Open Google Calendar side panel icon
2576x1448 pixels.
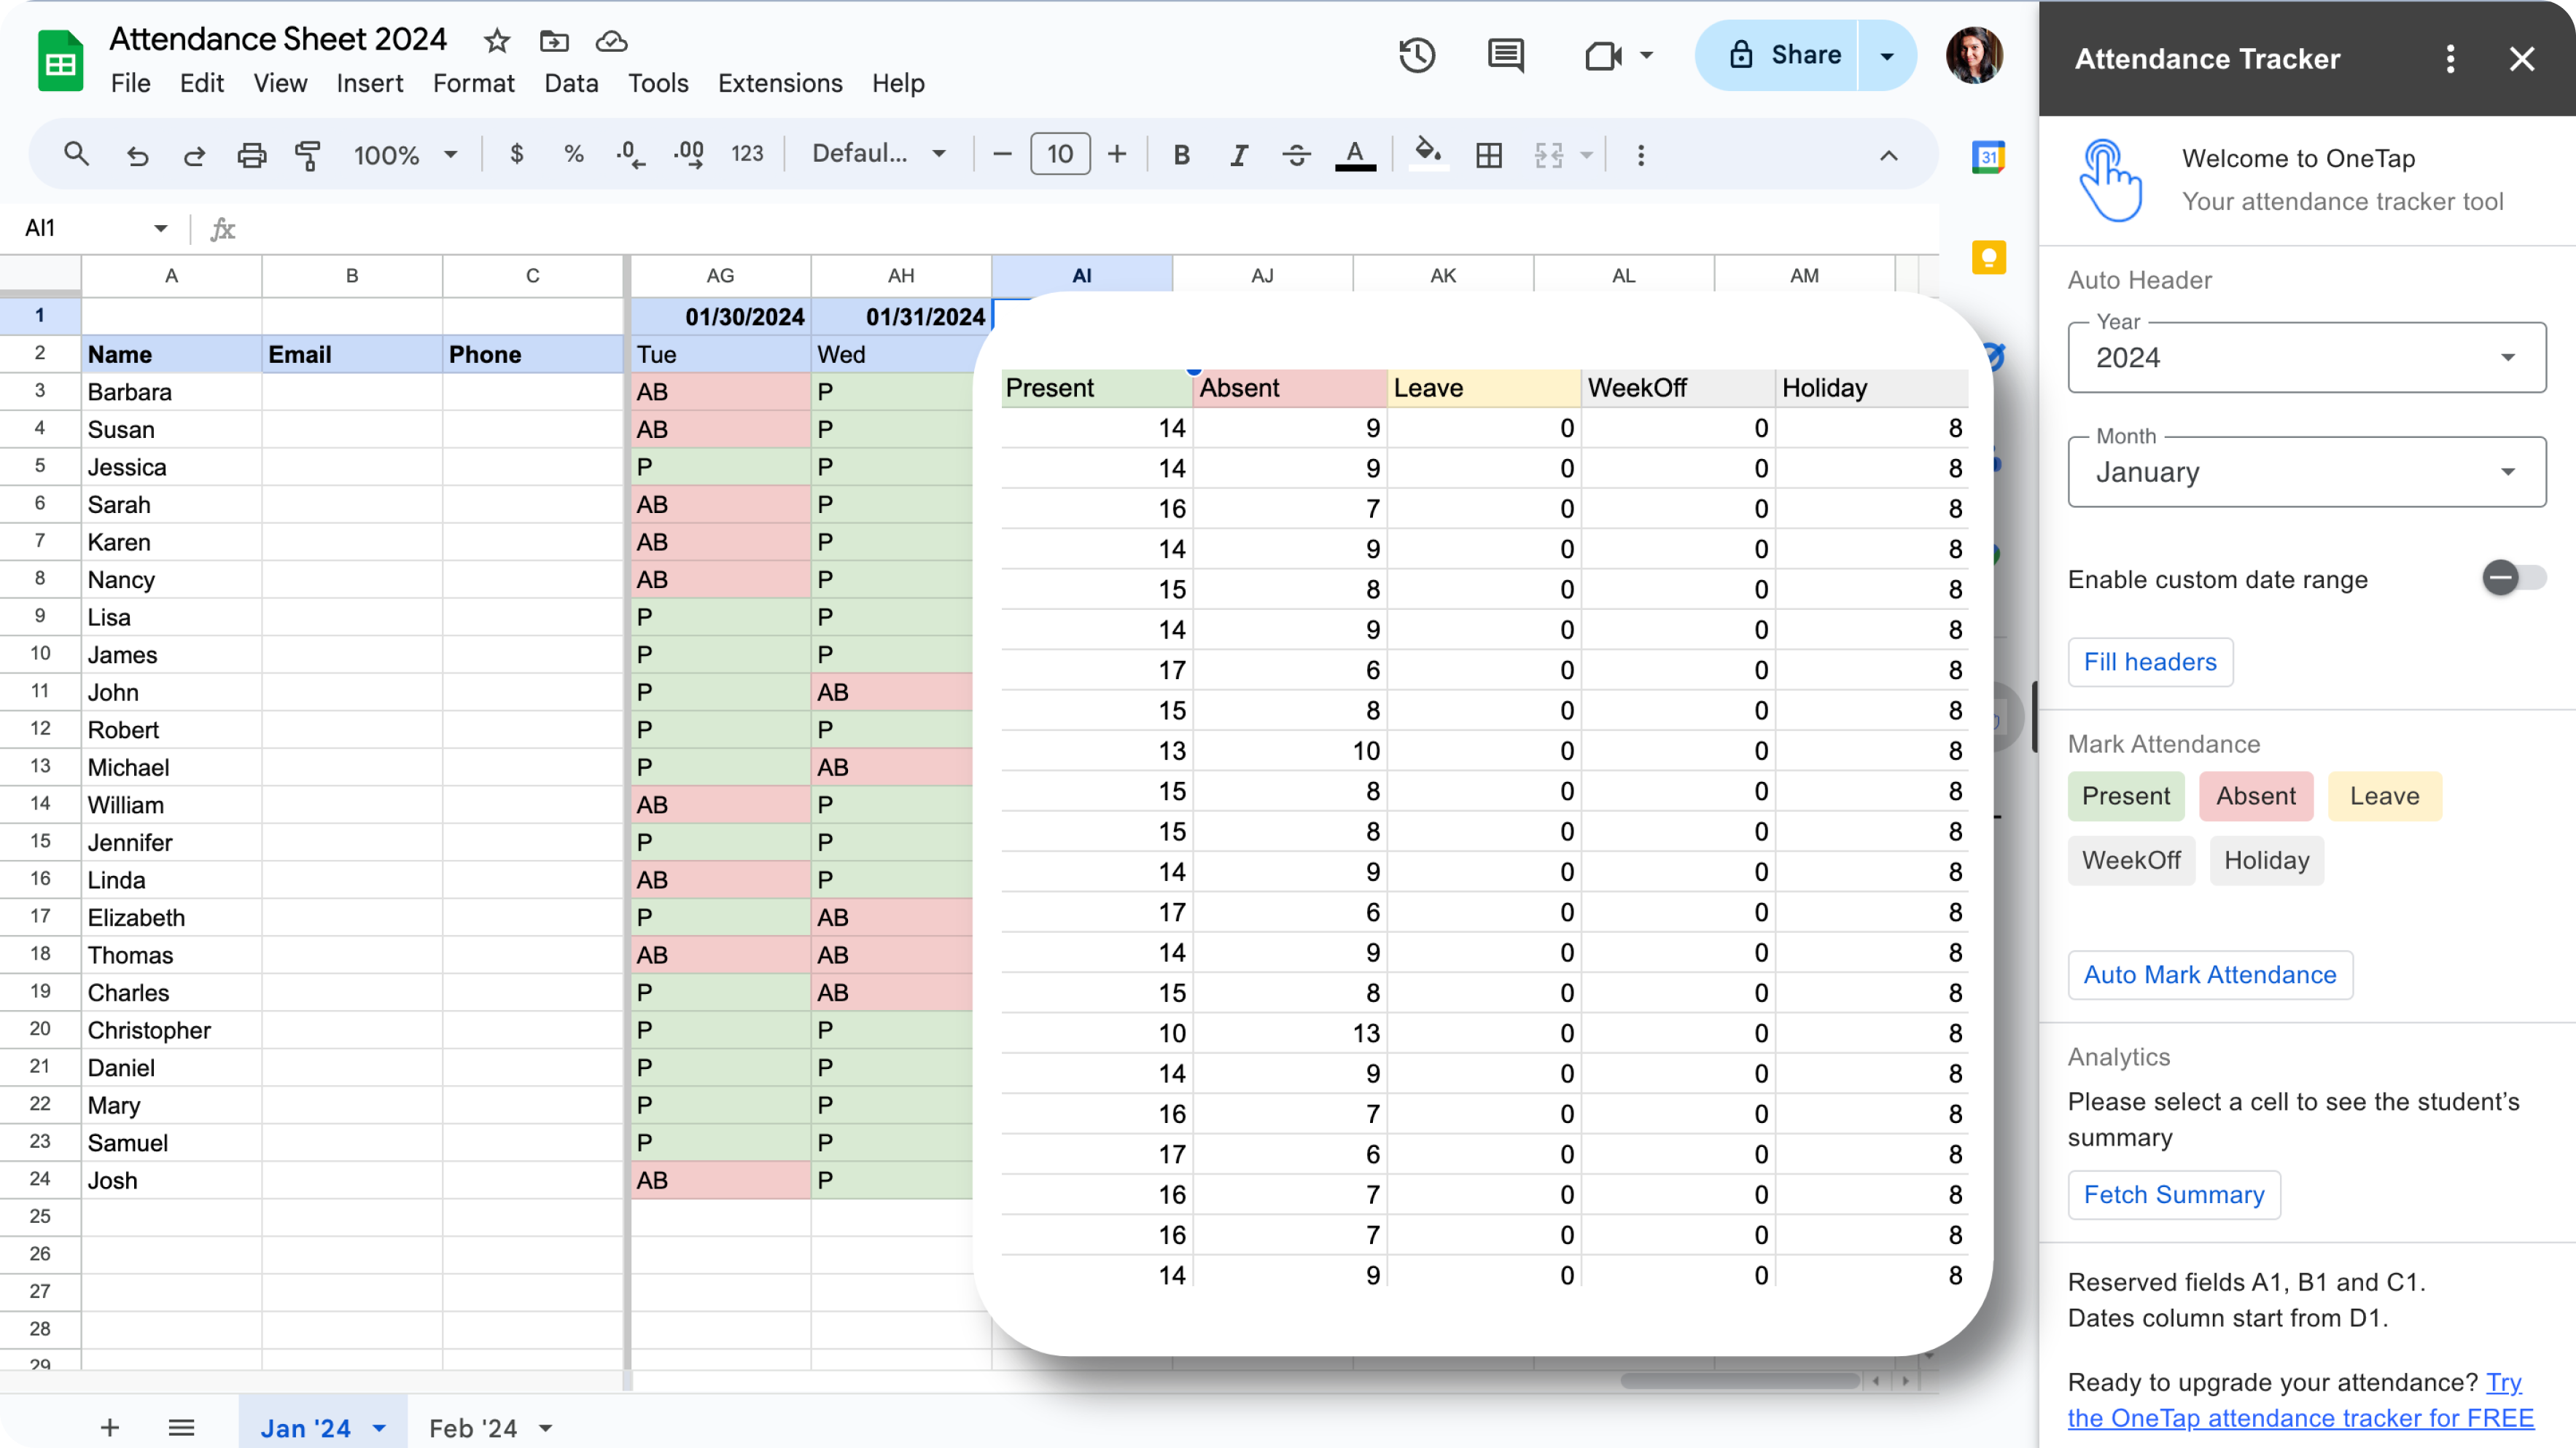1988,157
